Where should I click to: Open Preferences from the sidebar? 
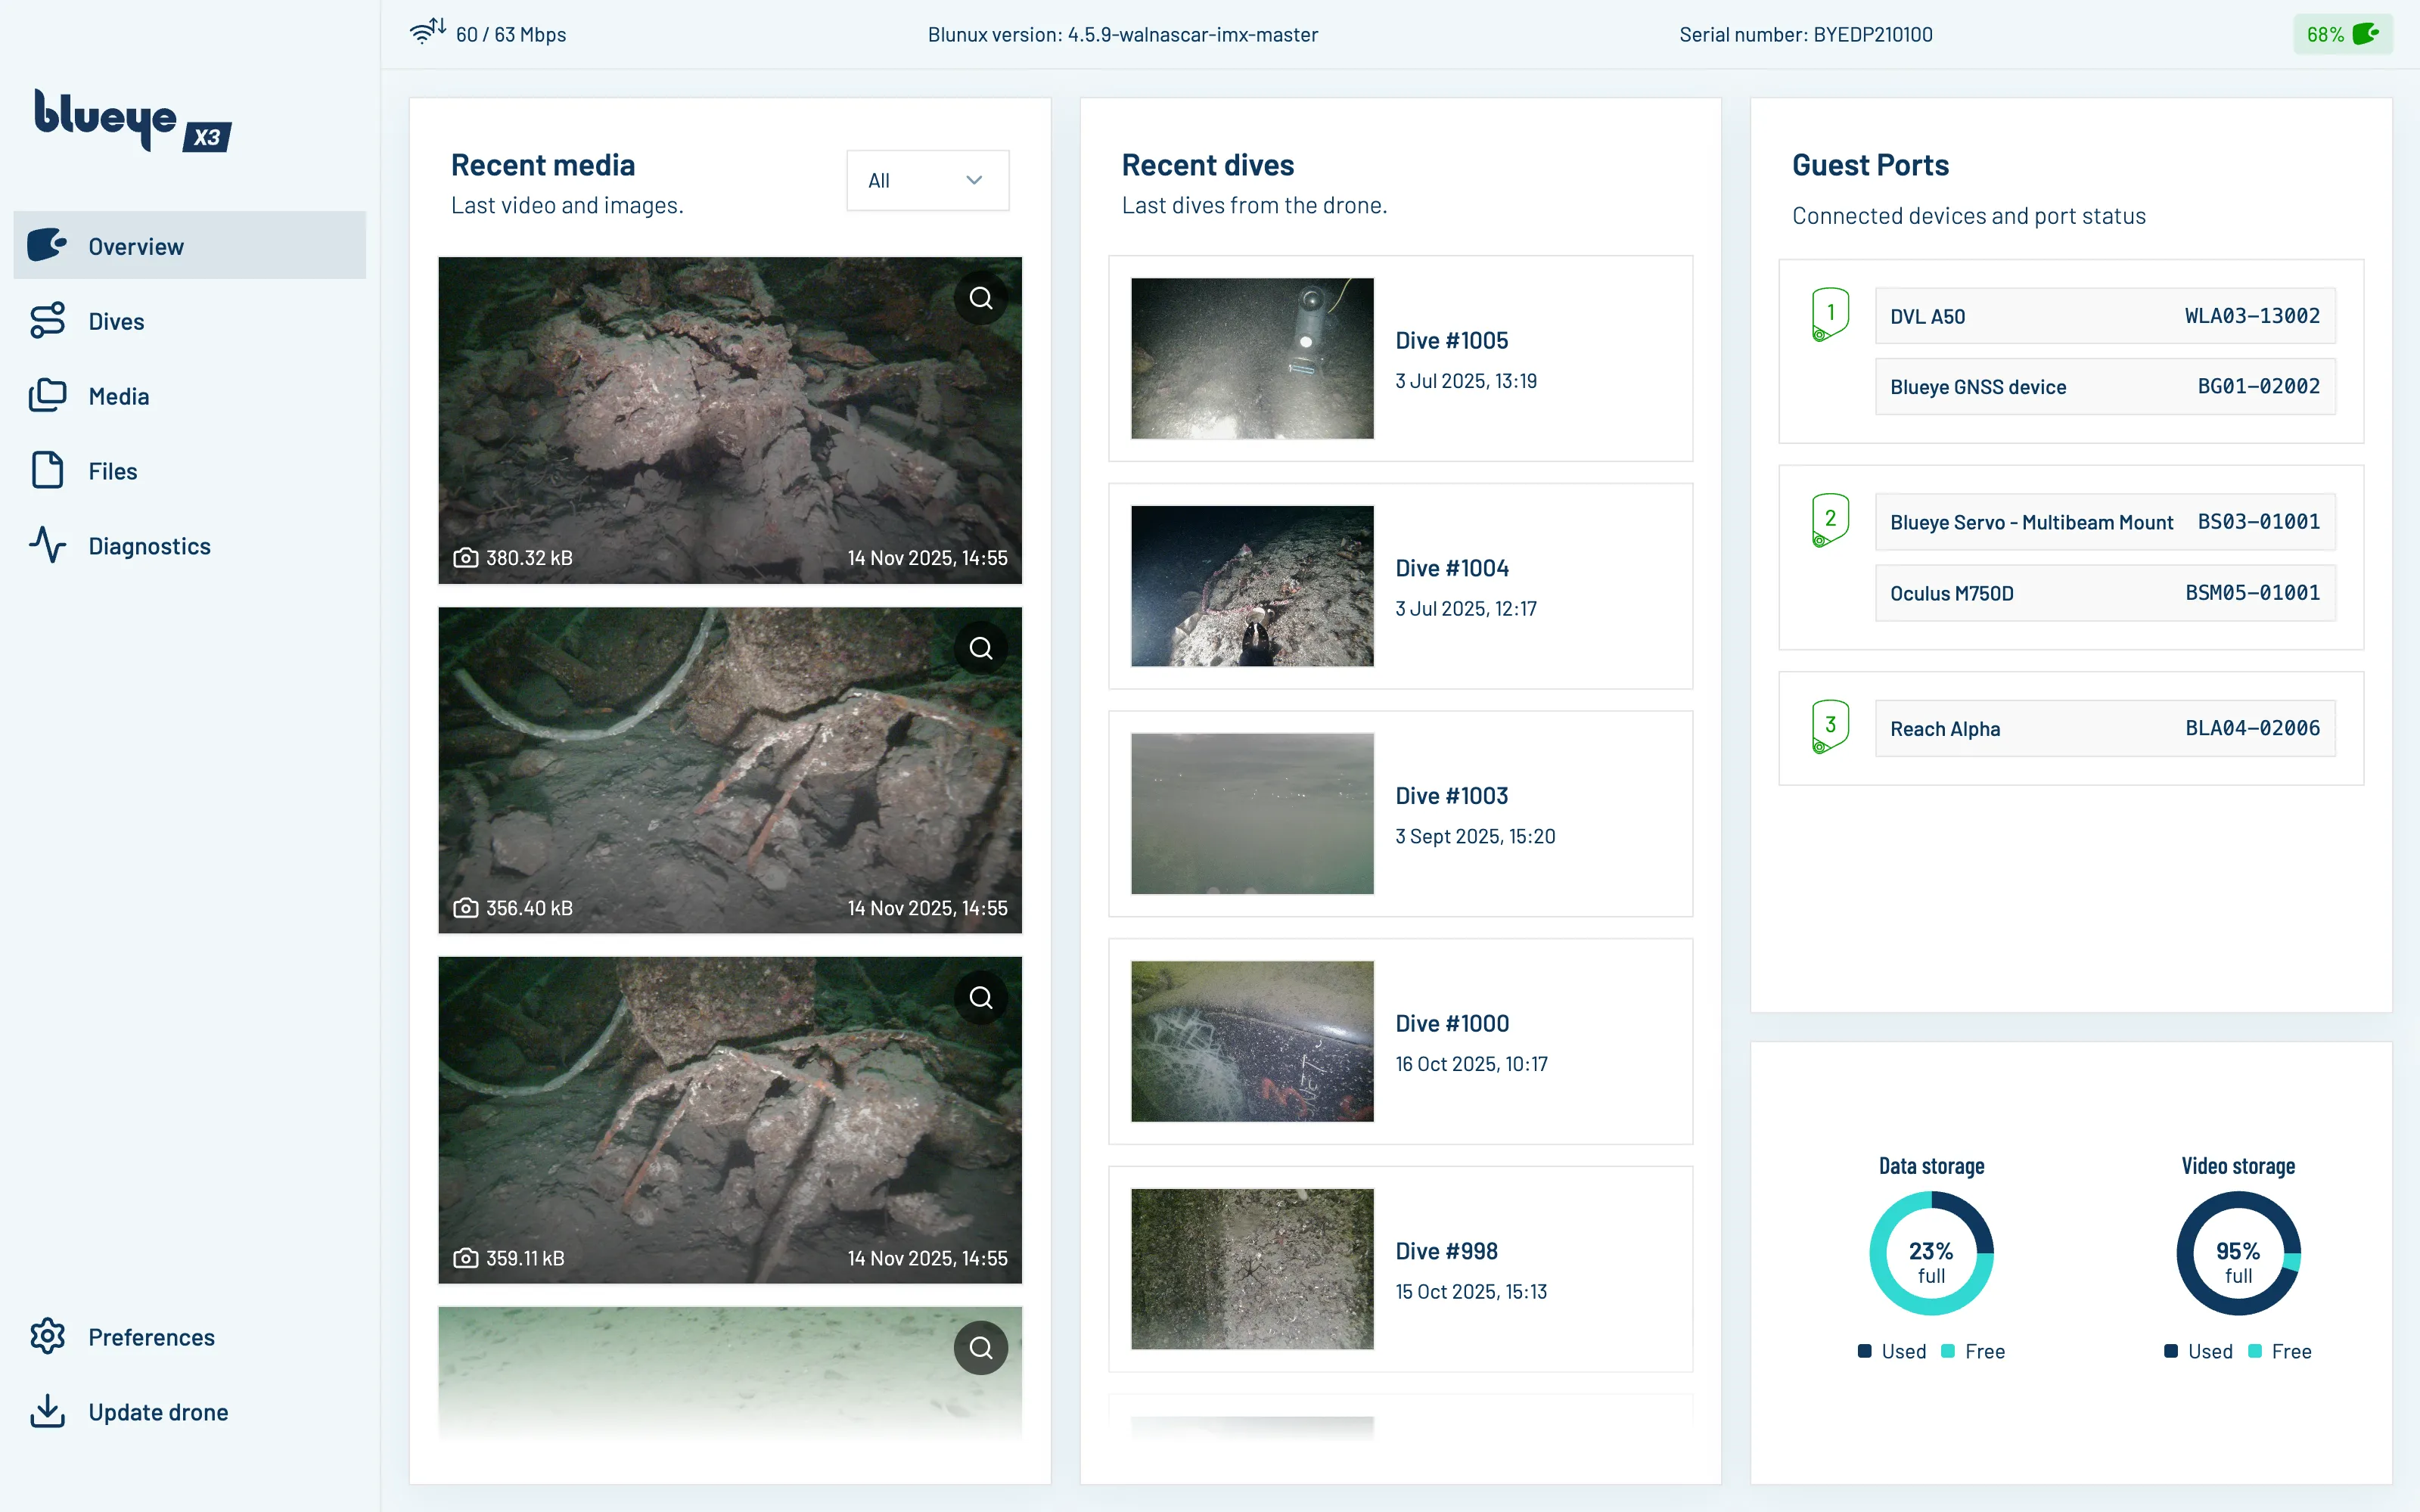click(189, 1336)
